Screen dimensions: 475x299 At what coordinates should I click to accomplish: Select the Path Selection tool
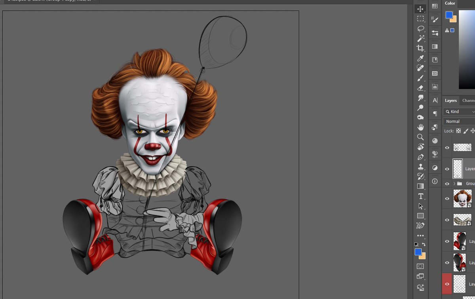[420, 206]
